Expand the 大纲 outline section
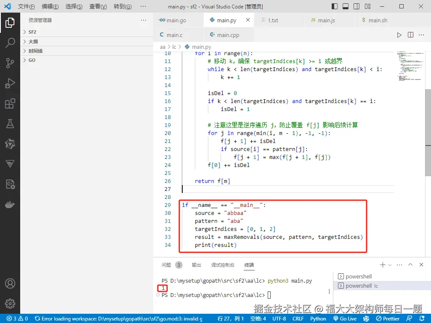 (87, 42)
